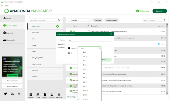Select the new_import environment
Viewport: 170px width, 101px height.
pyautogui.click(x=45, y=64)
